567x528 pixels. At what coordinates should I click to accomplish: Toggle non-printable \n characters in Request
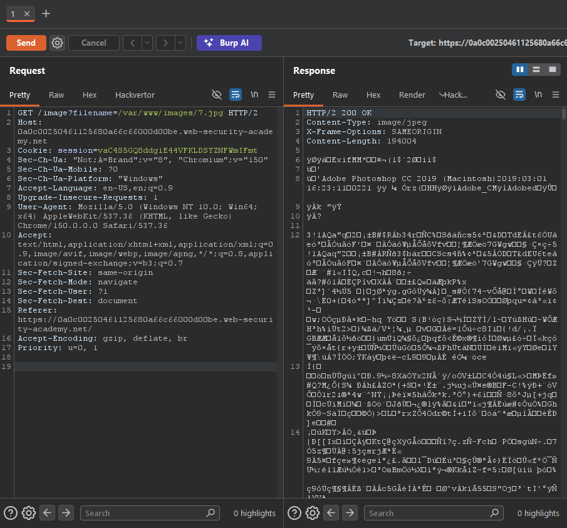point(254,95)
